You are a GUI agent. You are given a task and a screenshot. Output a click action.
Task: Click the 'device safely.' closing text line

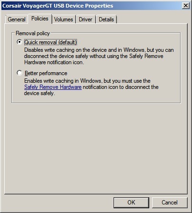click(39, 93)
